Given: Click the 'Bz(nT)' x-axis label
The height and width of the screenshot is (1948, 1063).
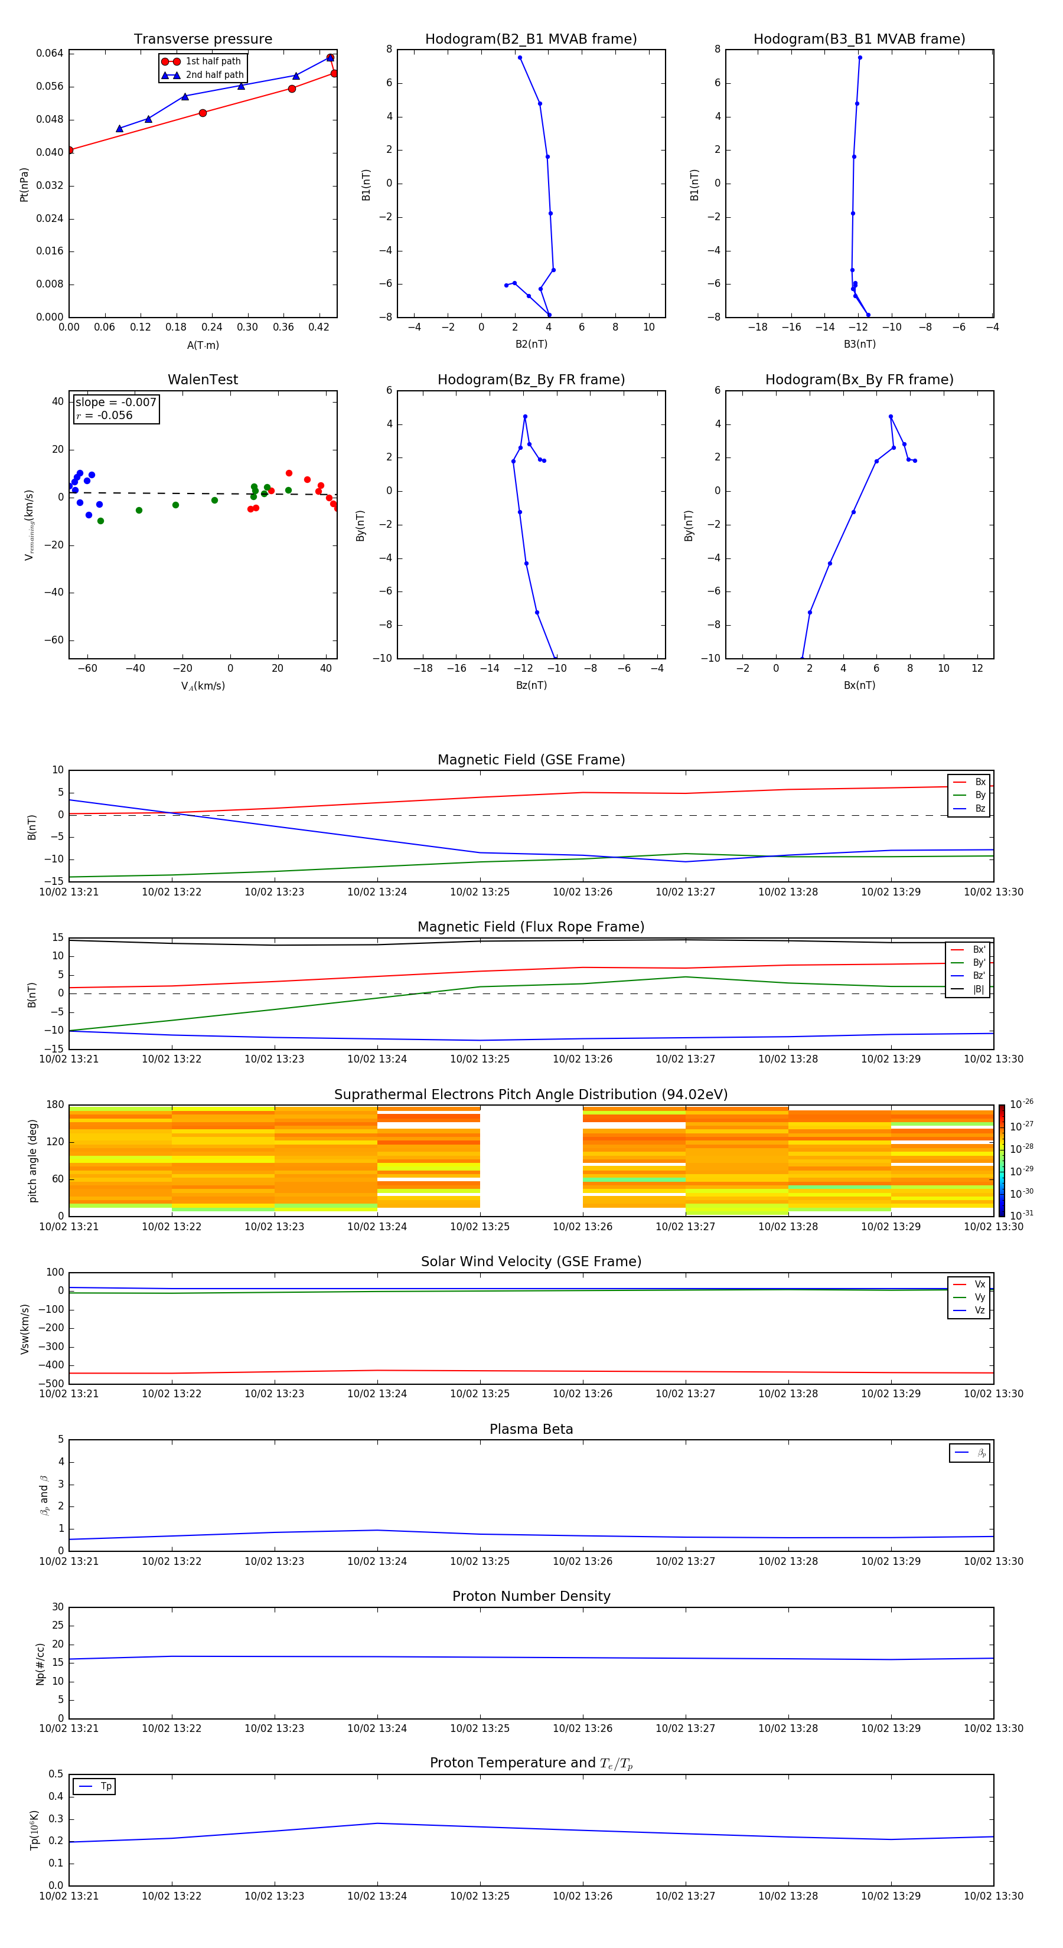Looking at the screenshot, I should coord(531,685).
